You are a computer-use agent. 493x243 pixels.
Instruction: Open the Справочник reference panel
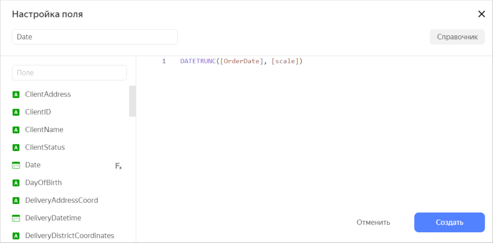point(457,37)
